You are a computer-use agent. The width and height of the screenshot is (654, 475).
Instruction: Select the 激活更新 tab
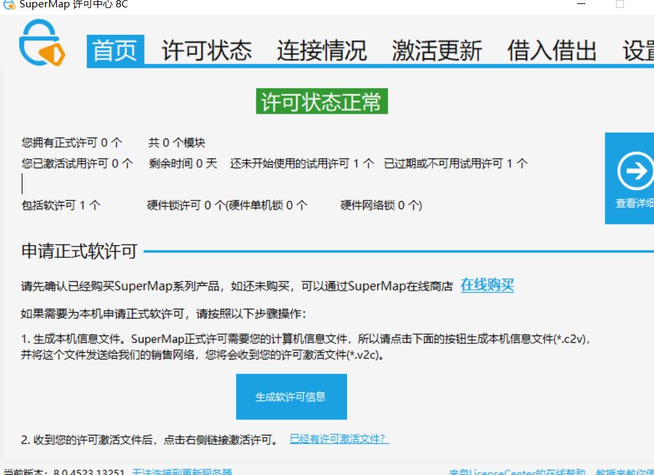click(x=437, y=51)
